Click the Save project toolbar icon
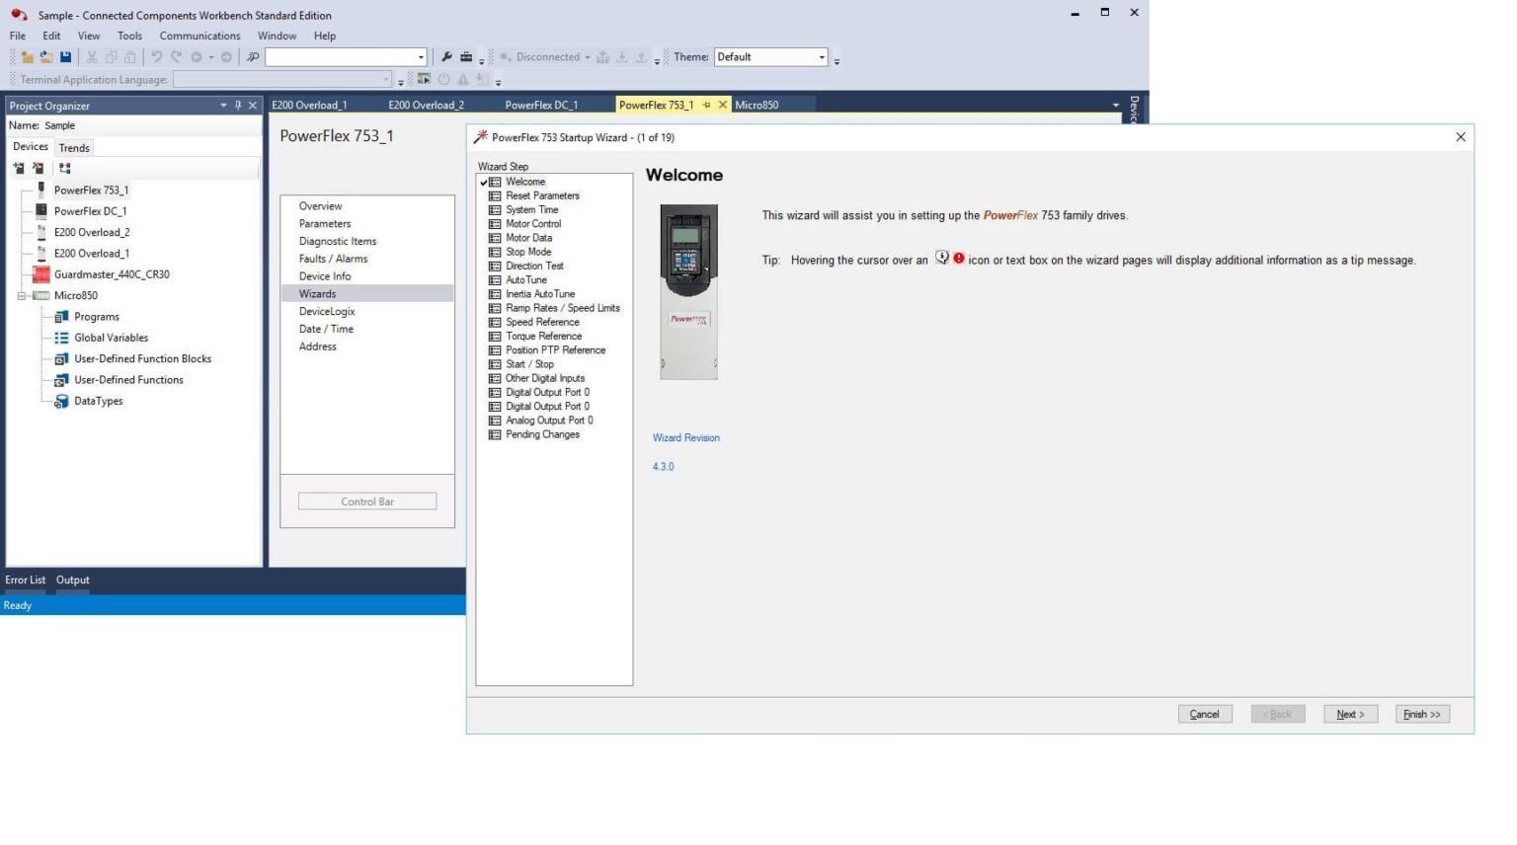The width and height of the screenshot is (1517, 845). point(65,57)
